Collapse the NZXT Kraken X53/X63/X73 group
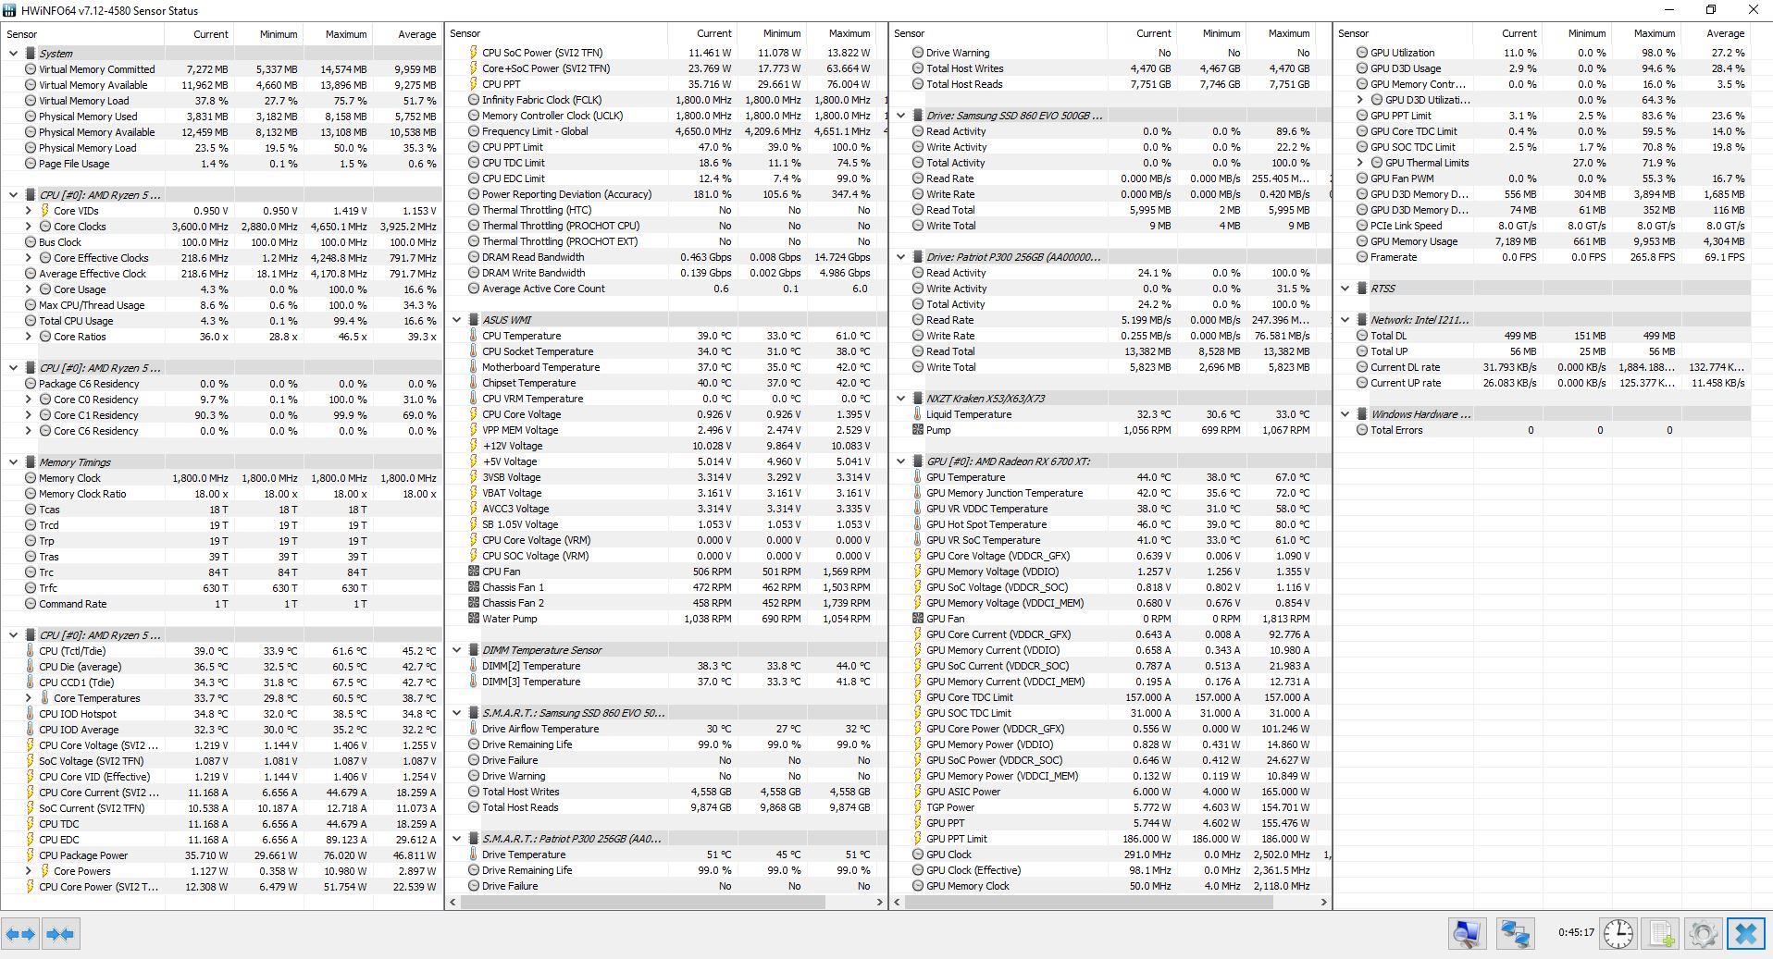The image size is (1773, 959). pos(901,399)
